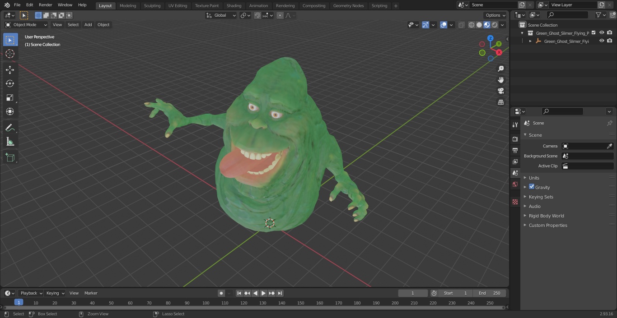Open the timeline Marker menu
The height and width of the screenshot is (318, 617).
pyautogui.click(x=91, y=293)
